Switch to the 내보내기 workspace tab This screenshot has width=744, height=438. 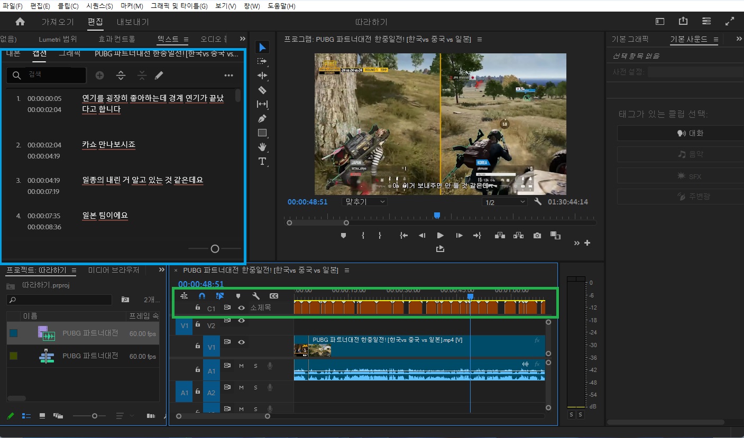tap(133, 22)
